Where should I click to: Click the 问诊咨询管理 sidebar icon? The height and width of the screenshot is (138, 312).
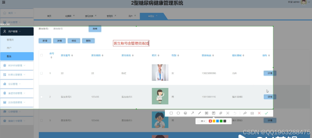pyautogui.click(x=5, y=65)
